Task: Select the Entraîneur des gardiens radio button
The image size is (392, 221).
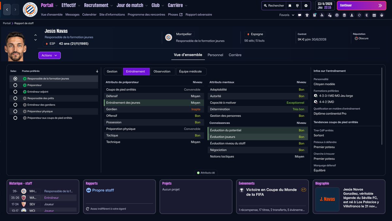Action: point(15,105)
